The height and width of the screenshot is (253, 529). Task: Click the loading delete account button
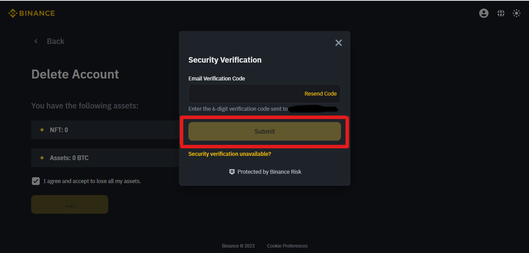pos(70,204)
